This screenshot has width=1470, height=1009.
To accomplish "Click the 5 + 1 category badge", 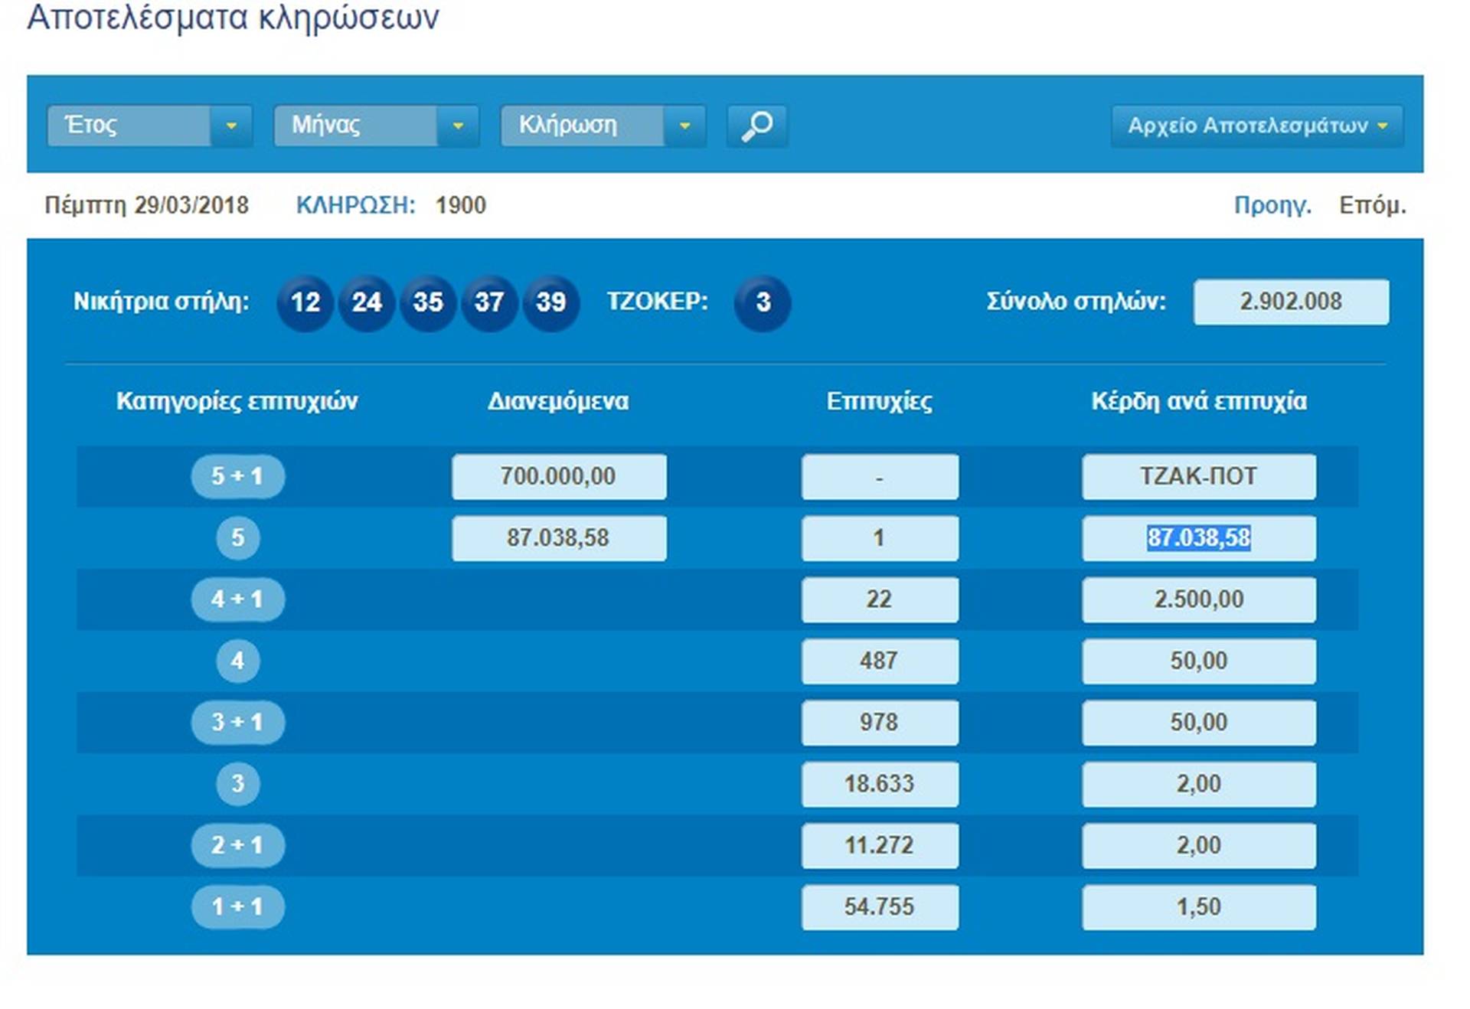I will tap(237, 476).
